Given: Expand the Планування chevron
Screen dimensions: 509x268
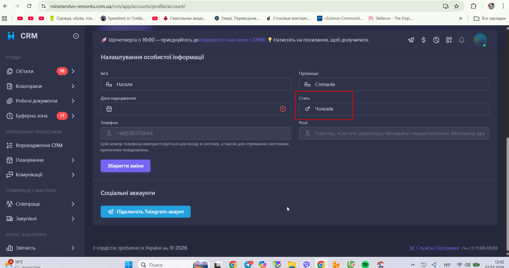Looking at the screenshot, I should pyautogui.click(x=73, y=160).
